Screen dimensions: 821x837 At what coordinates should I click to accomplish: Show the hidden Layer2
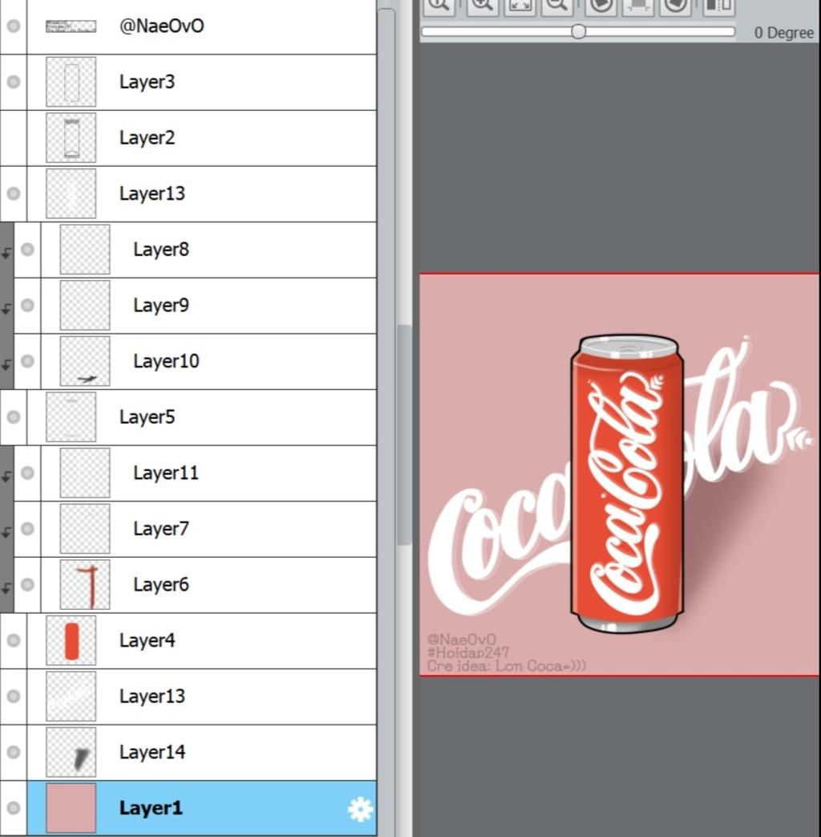coord(14,138)
